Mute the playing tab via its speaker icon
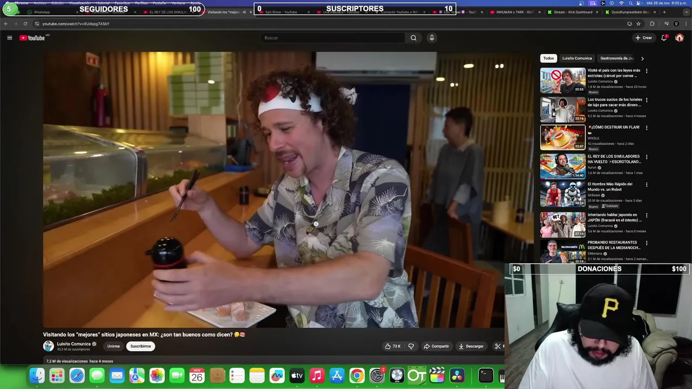The height and width of the screenshot is (389, 692). pos(244,12)
